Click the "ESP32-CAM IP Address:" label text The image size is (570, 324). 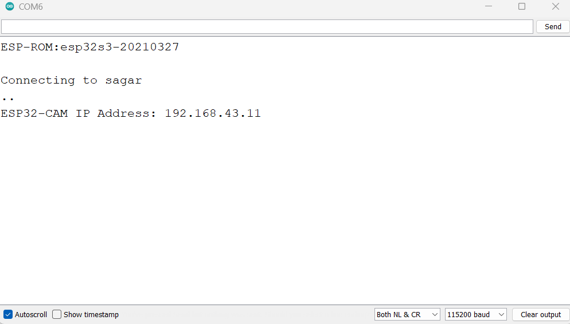(x=79, y=113)
